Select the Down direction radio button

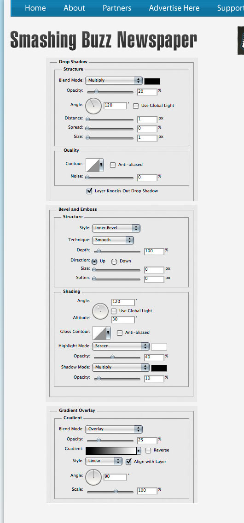pyautogui.click(x=114, y=261)
